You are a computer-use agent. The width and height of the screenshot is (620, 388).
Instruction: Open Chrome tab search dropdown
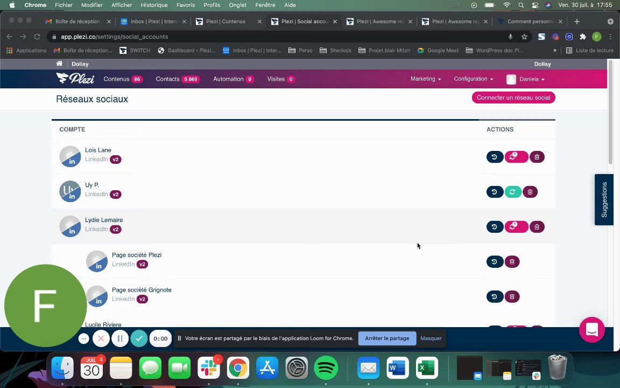point(610,22)
